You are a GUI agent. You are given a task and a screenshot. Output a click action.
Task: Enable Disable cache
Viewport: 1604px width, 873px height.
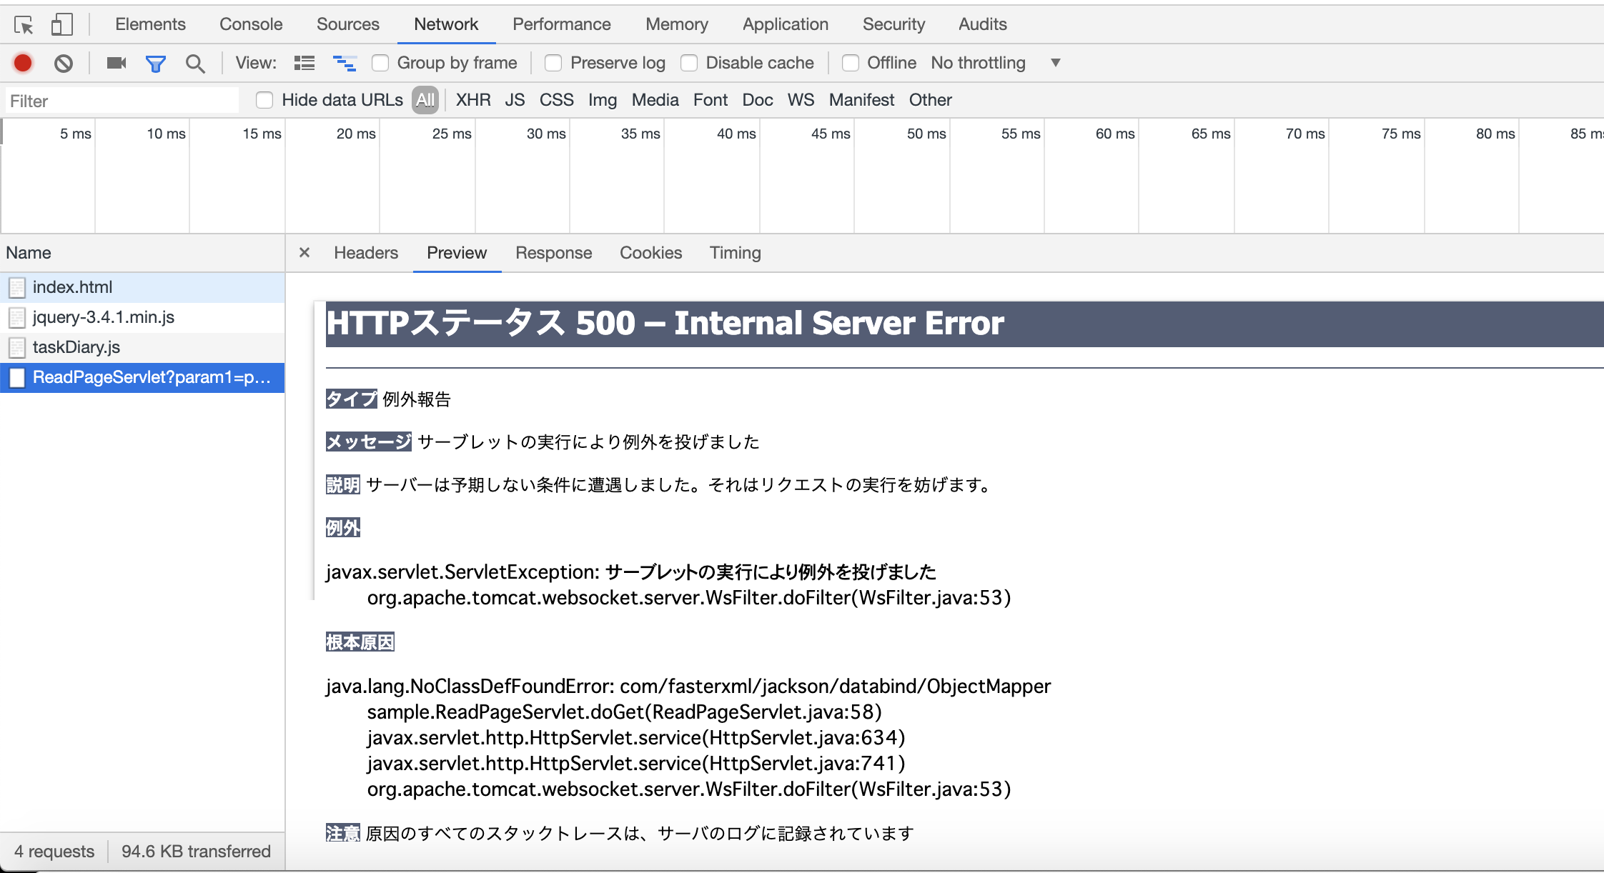[690, 63]
